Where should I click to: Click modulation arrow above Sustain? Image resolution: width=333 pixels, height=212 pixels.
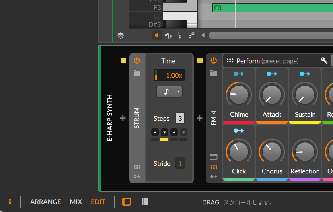(x=305, y=74)
